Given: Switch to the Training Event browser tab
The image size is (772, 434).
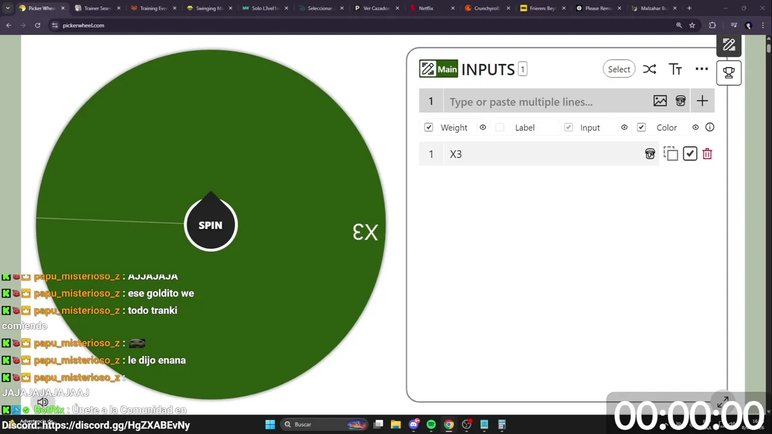Looking at the screenshot, I should click(x=153, y=8).
